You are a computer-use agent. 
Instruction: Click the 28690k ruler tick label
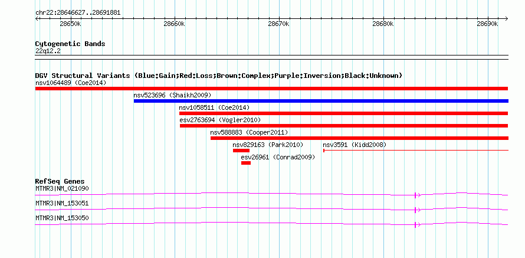point(487,24)
